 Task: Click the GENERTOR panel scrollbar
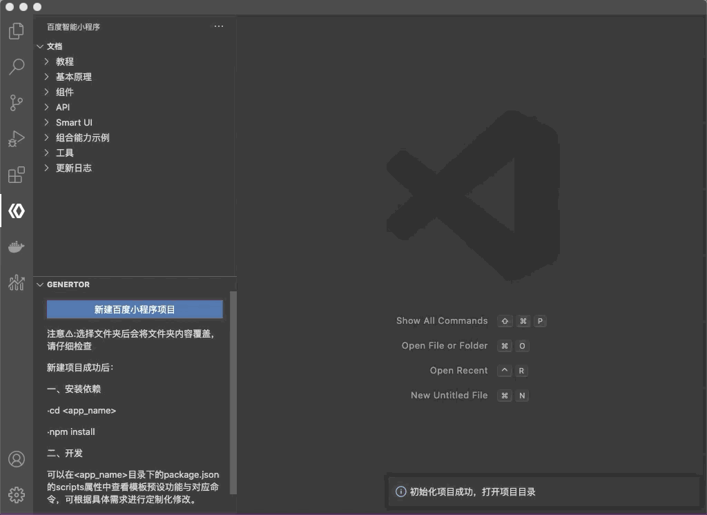click(233, 392)
